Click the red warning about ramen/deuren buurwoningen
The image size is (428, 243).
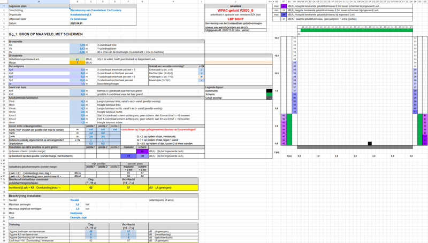[158, 130]
